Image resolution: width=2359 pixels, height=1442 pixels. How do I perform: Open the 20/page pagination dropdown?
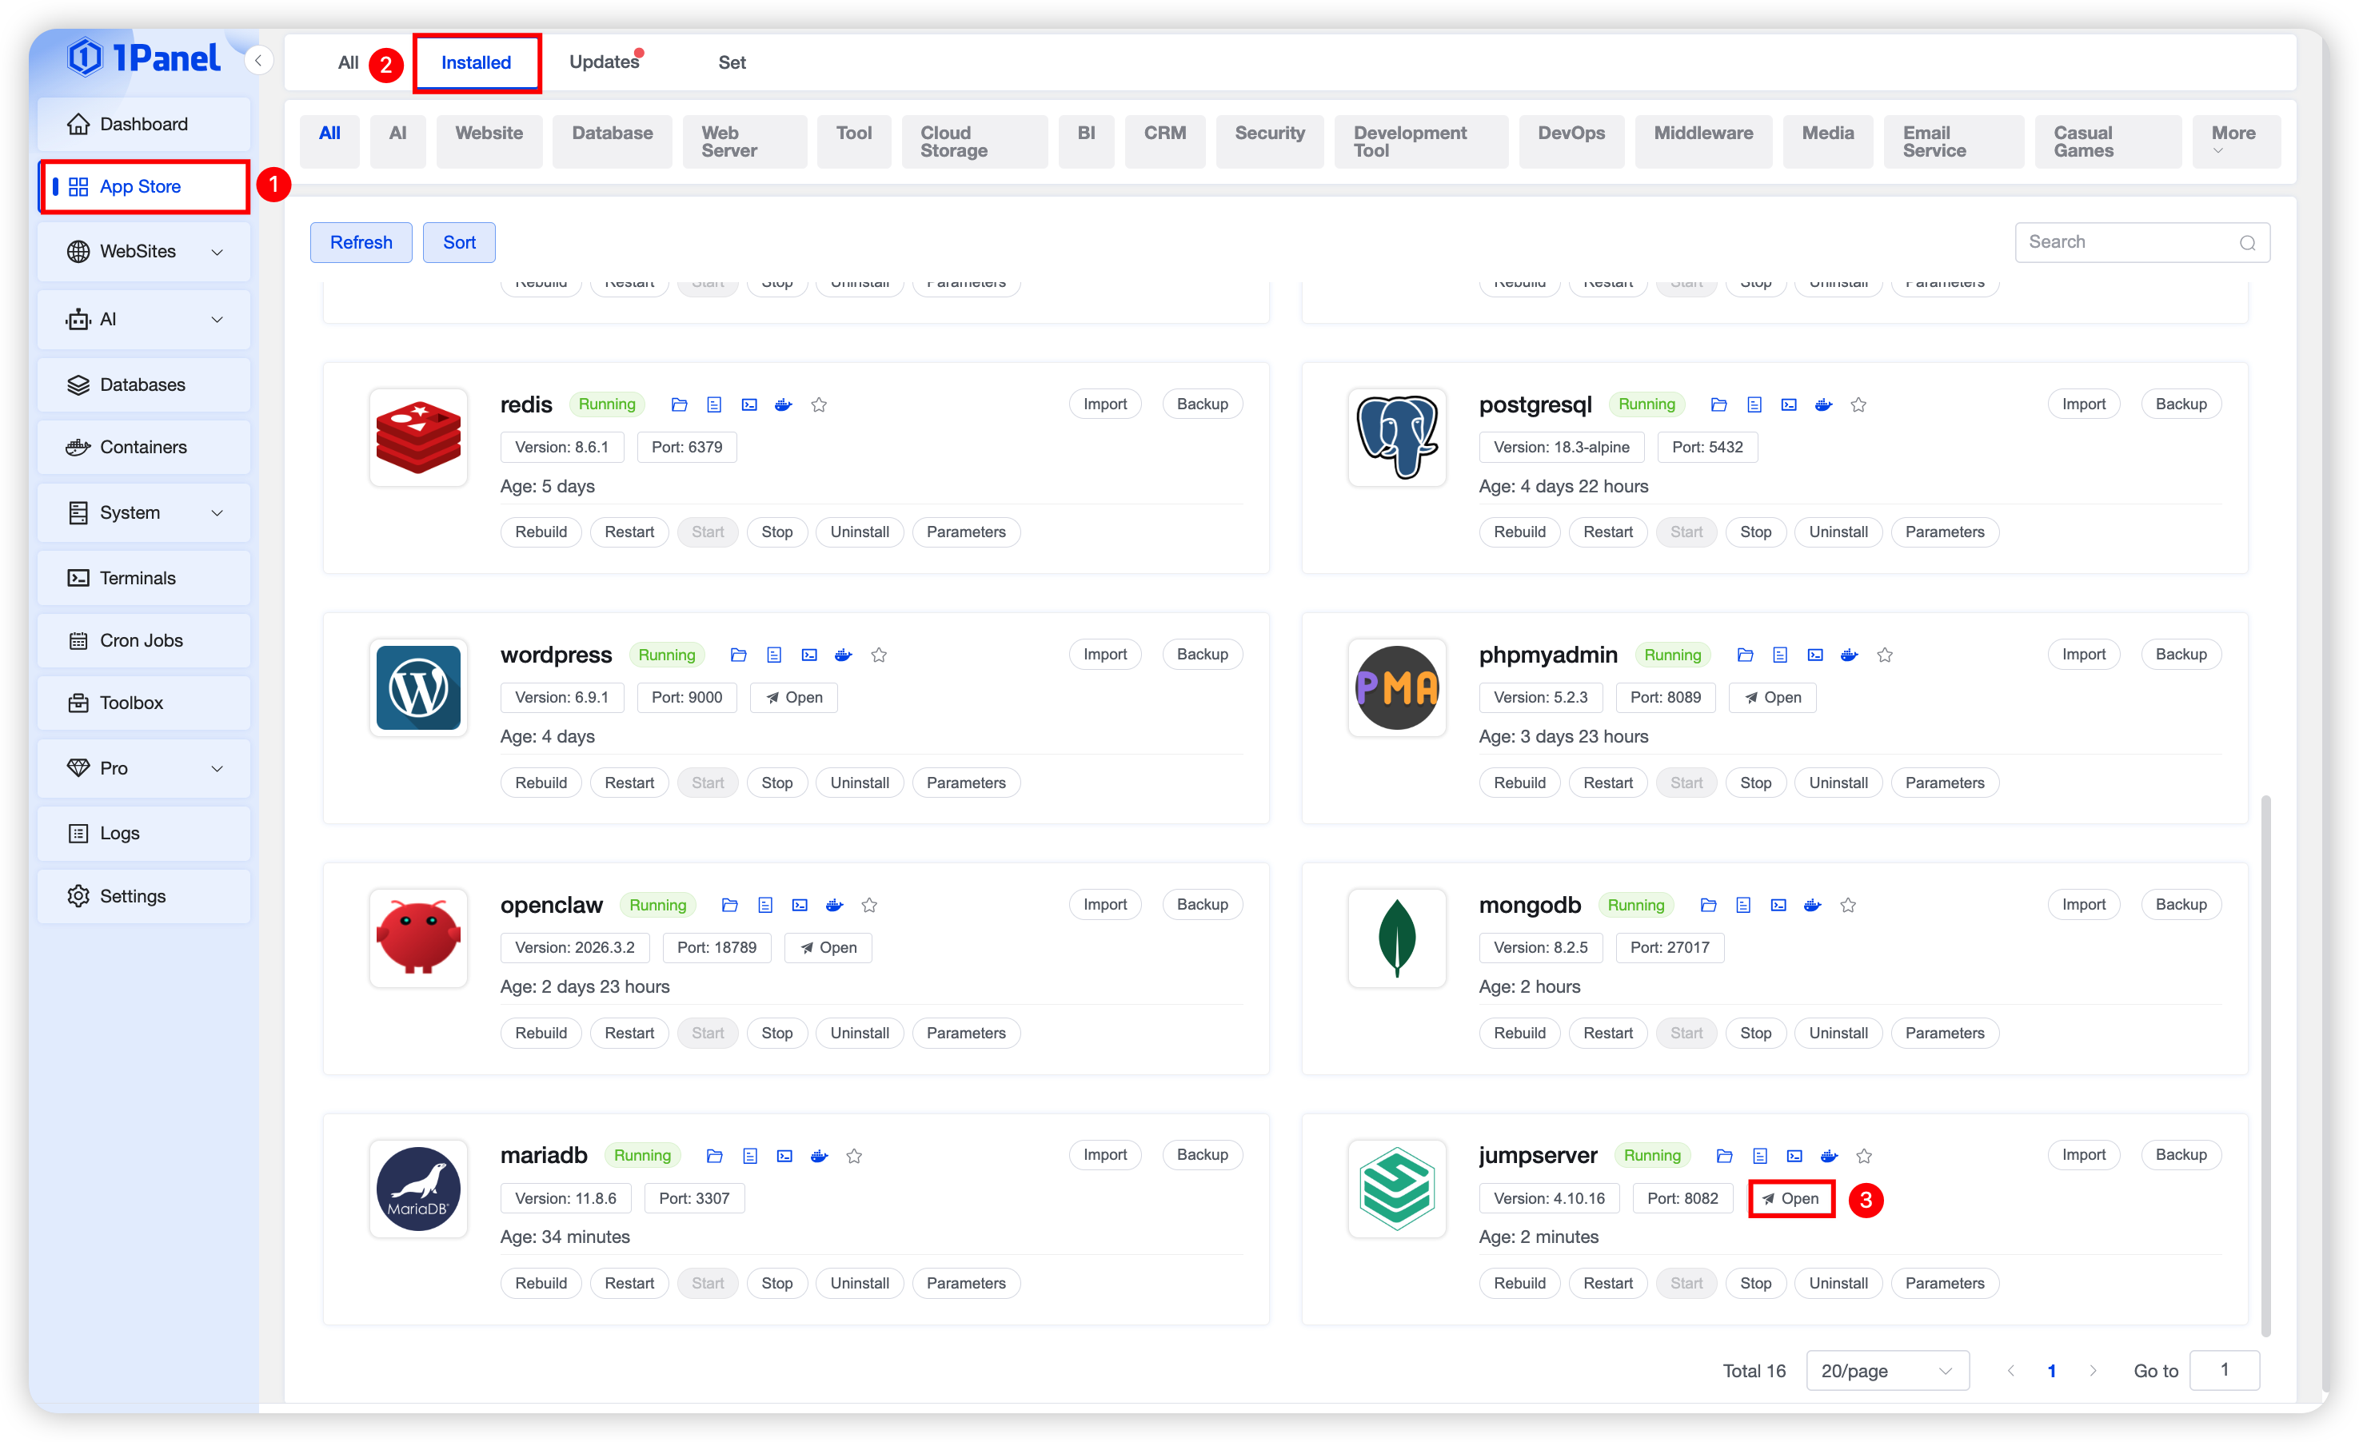point(1886,1370)
